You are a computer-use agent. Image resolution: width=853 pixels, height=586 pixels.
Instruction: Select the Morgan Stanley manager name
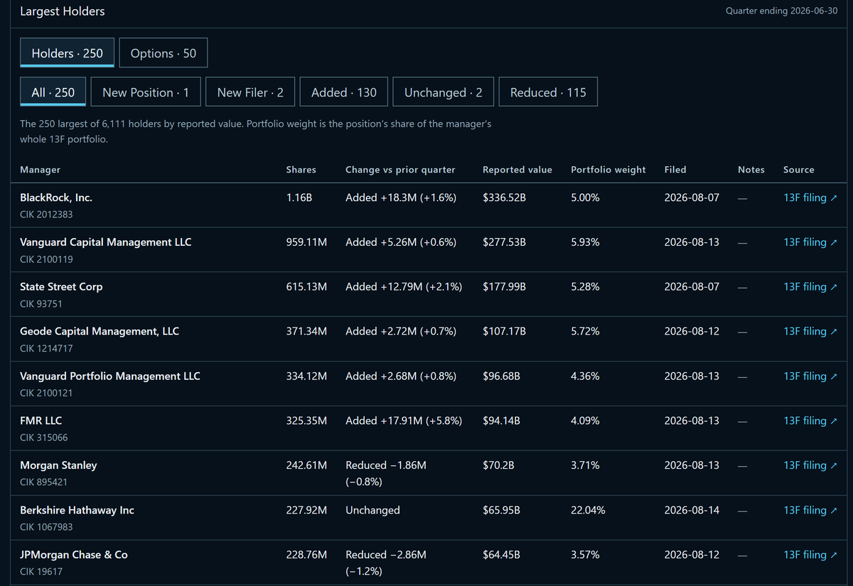[x=58, y=465]
